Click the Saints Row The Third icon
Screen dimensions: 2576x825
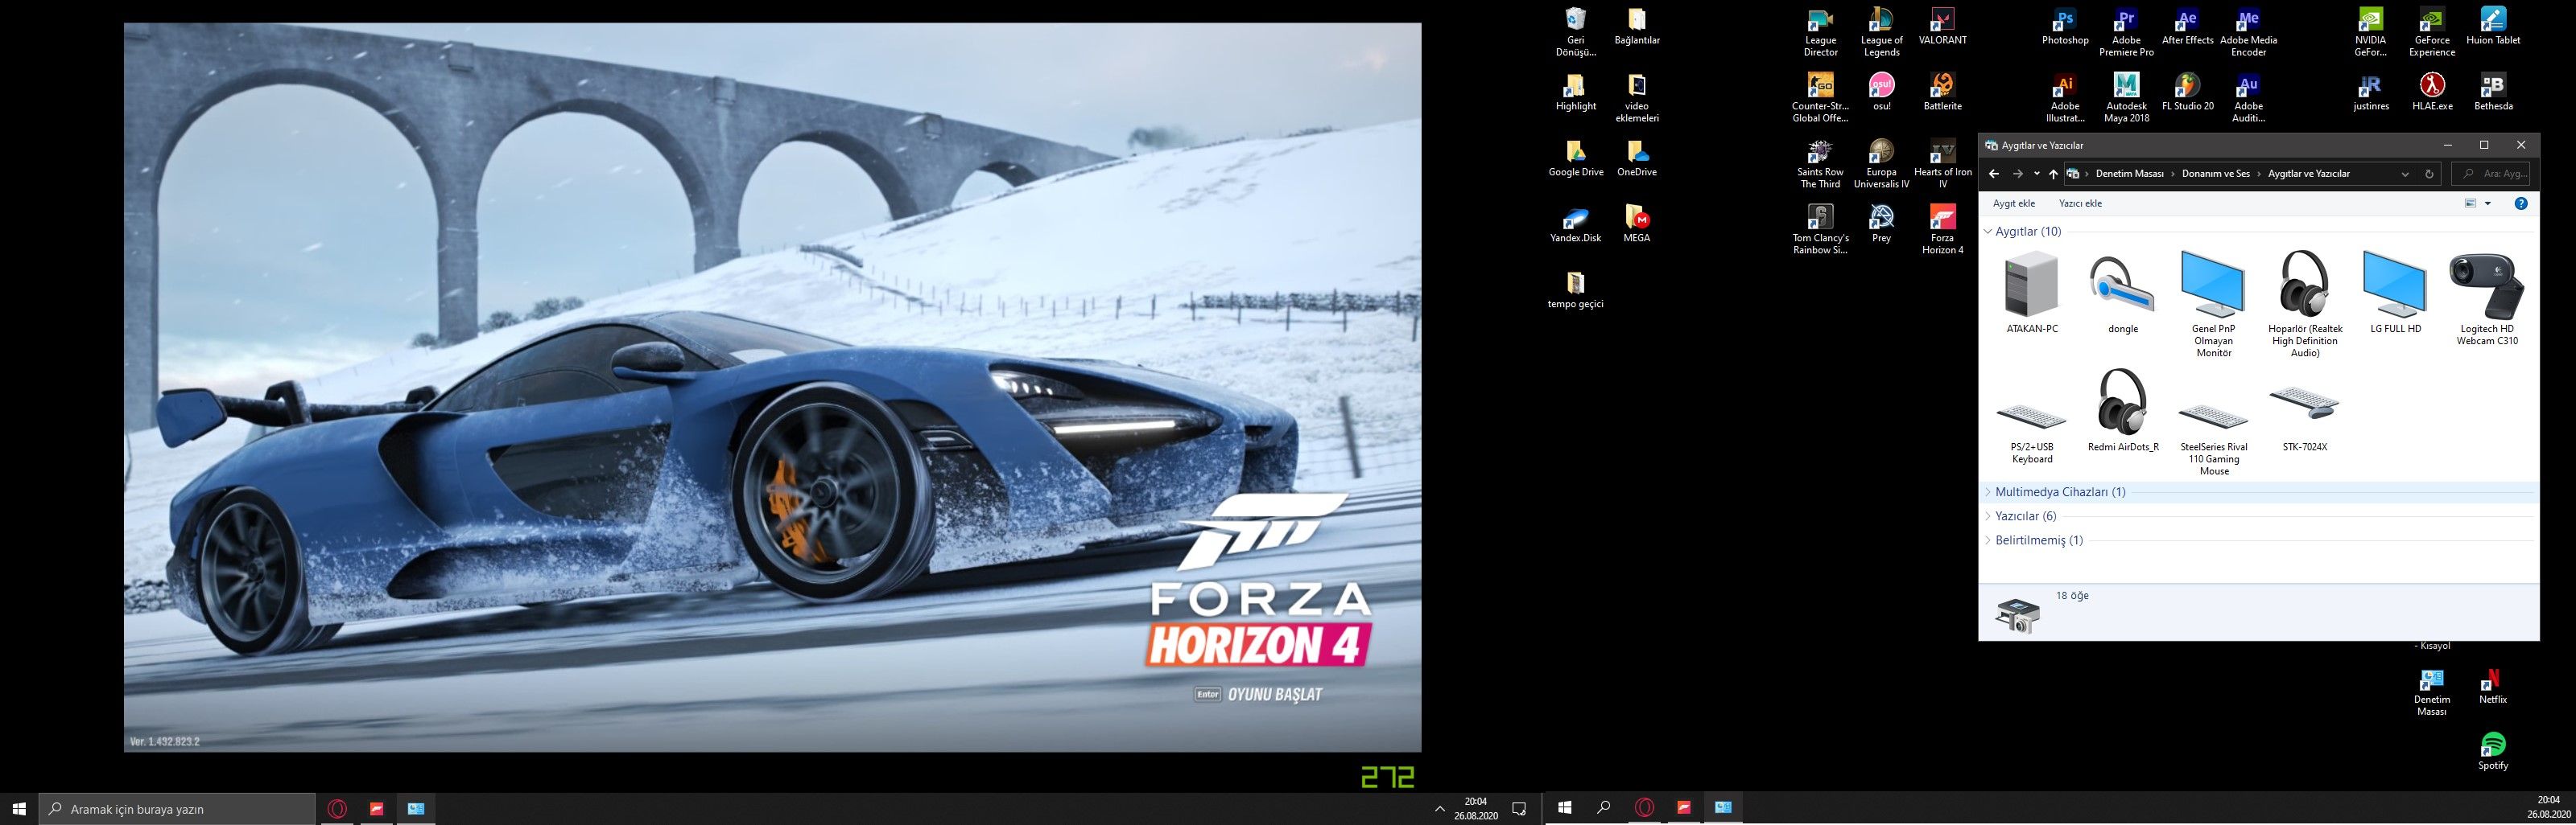1820,164
